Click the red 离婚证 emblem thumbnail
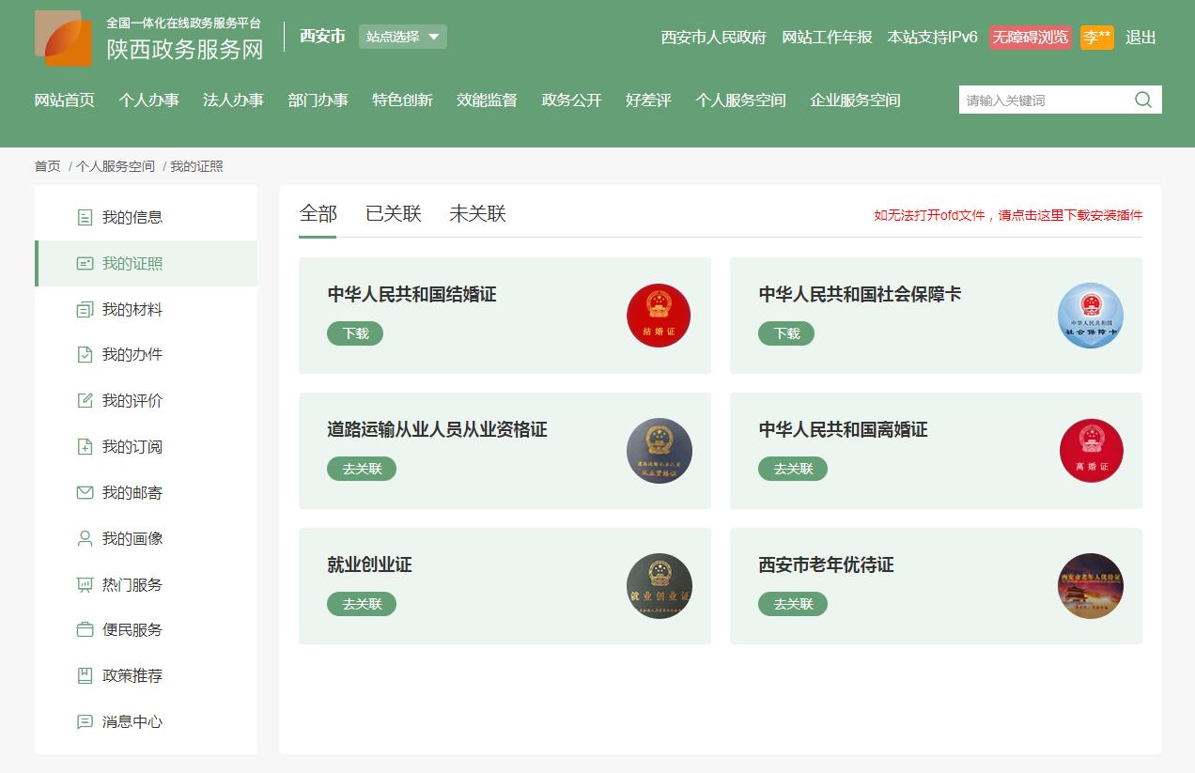 tap(1091, 451)
